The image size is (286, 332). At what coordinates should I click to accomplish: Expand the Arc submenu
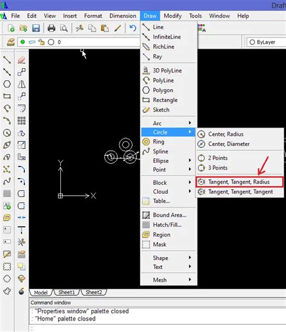[168, 123]
